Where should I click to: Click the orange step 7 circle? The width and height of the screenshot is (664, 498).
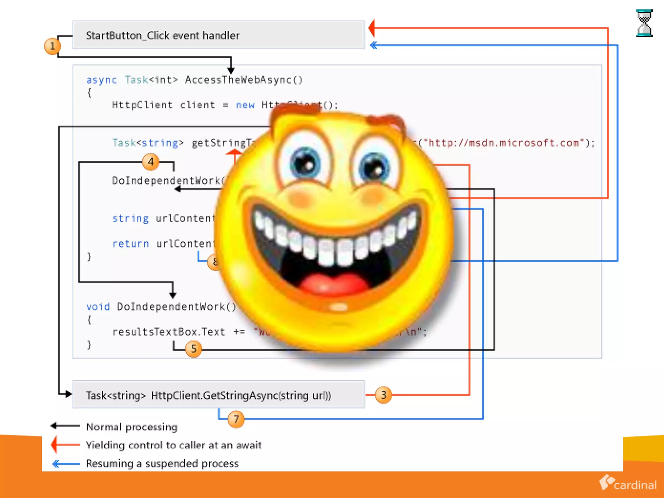pyautogui.click(x=236, y=419)
